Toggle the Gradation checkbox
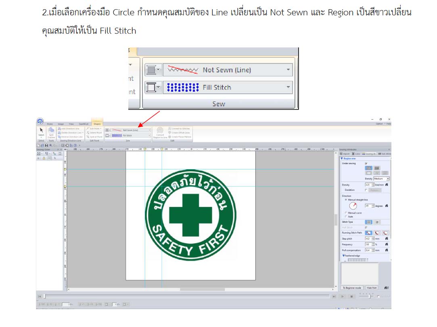The image size is (437, 327). point(366,190)
